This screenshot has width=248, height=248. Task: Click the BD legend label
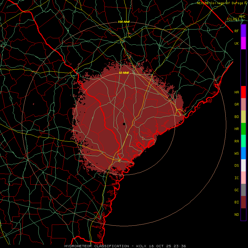237,117
